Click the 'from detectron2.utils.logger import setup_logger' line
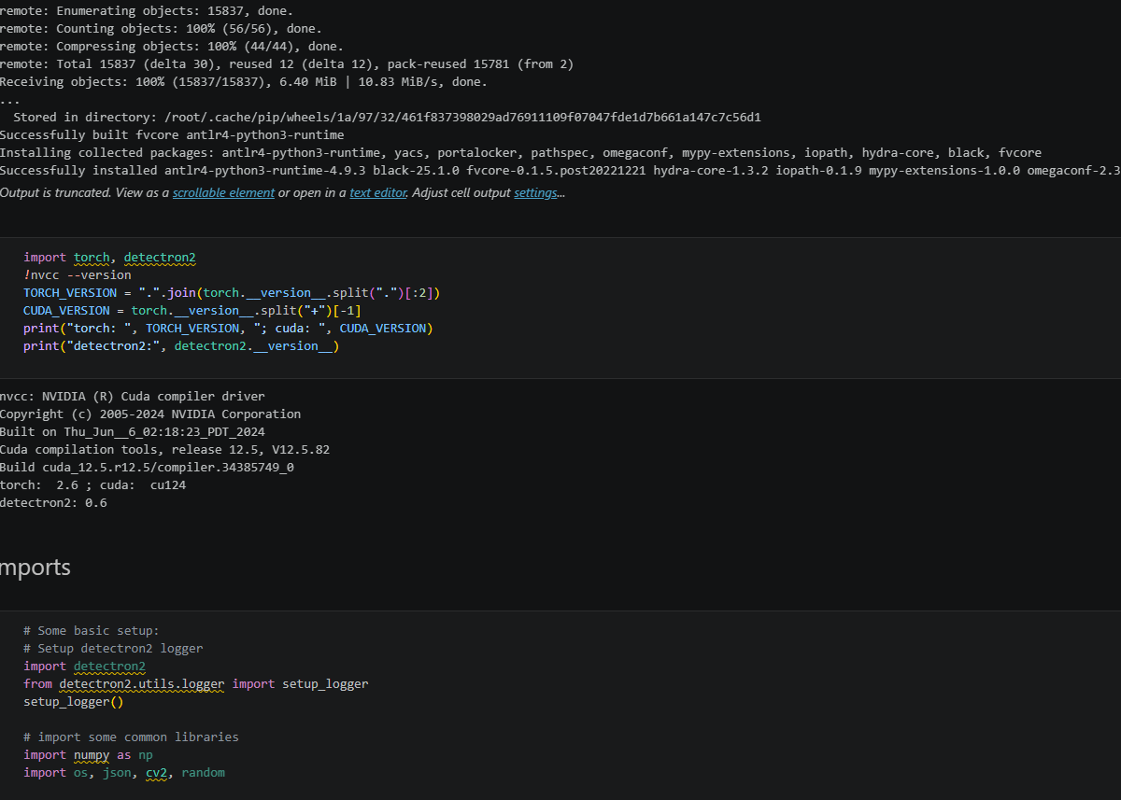This screenshot has height=800, width=1121. click(196, 683)
